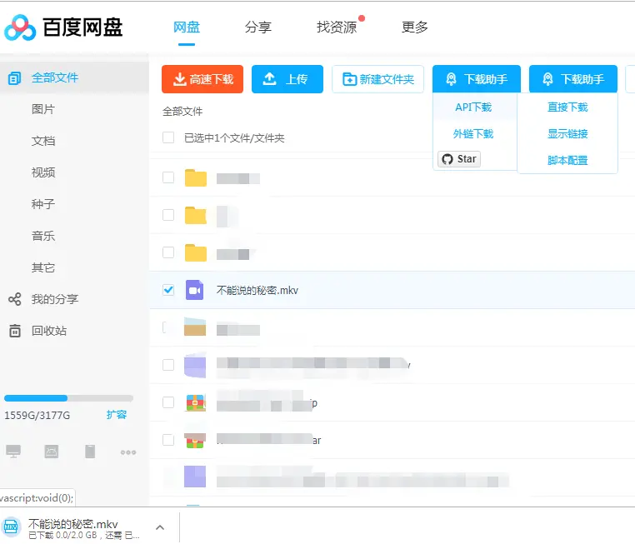The height and width of the screenshot is (544, 635).
Task: Click the first yellow folder icon
Action: coord(196,177)
